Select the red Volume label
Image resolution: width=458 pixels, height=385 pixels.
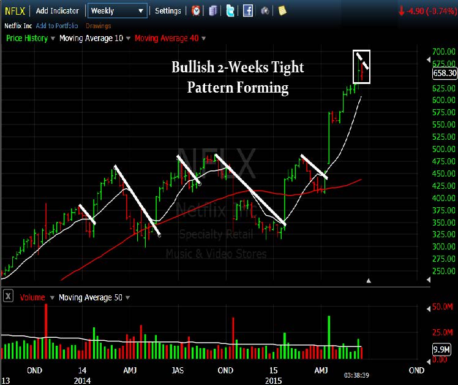[x=32, y=297]
